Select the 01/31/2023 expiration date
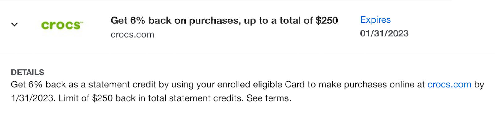This screenshot has height=113, width=495. coord(384,33)
